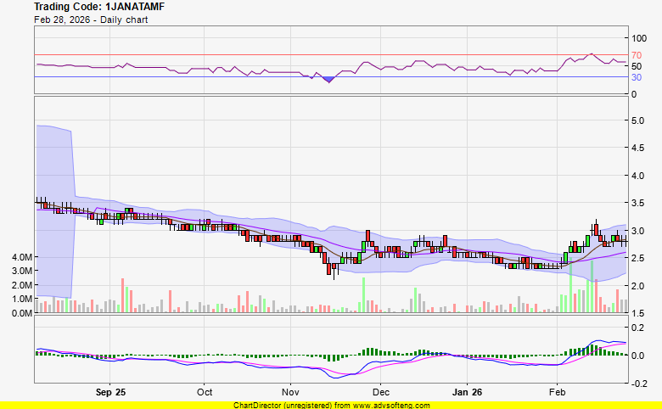Viewport: 662px width, 409px height.
Task: Click the 5.0 price axis label
Action: click(x=637, y=120)
